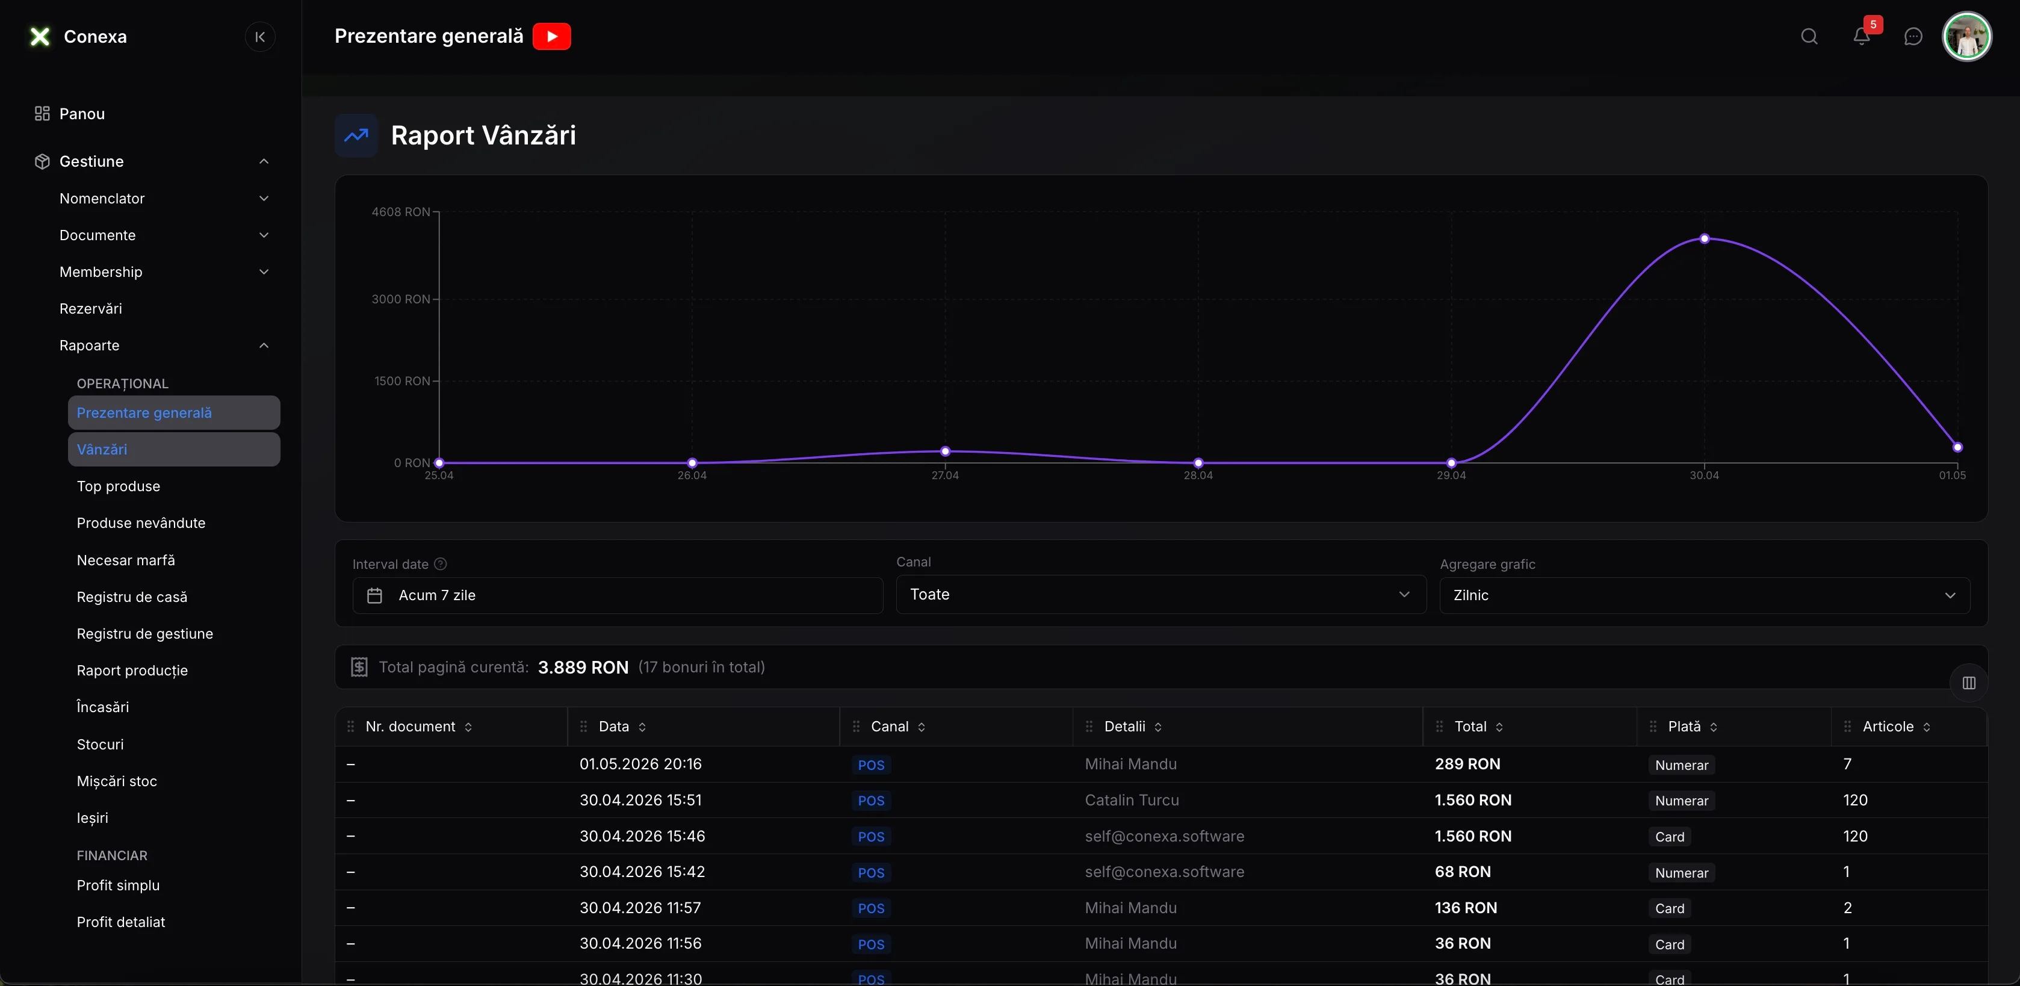
Task: Open the search icon in the top bar
Action: [1809, 36]
